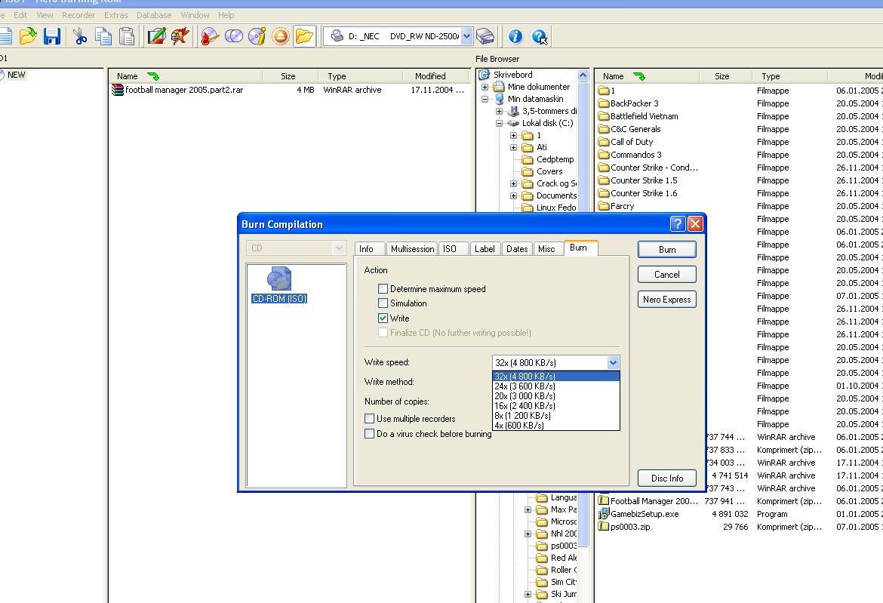Image resolution: width=883 pixels, height=603 pixels.
Task: Save the compilation with floppy icon
Action: tap(52, 36)
